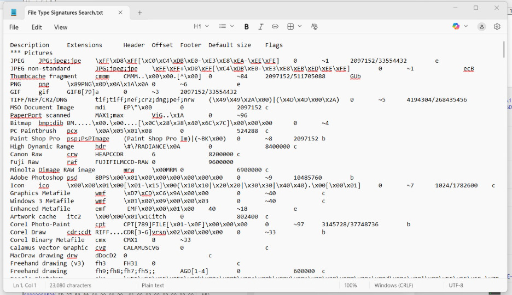The height and width of the screenshot is (295, 512).
Task: Add a new tab with plus button
Action: [x=139, y=13]
